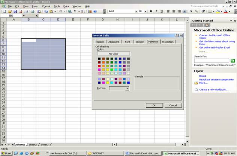Click the Save floppy disk icon
Image resolution: width=237 pixels, height=156 pixels.
pyautogui.click(x=15, y=11)
